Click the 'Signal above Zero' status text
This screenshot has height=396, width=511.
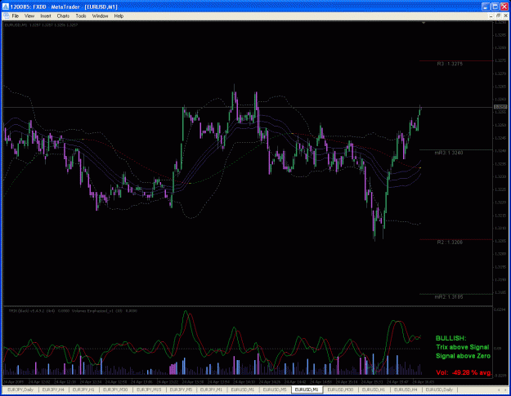[463, 356]
